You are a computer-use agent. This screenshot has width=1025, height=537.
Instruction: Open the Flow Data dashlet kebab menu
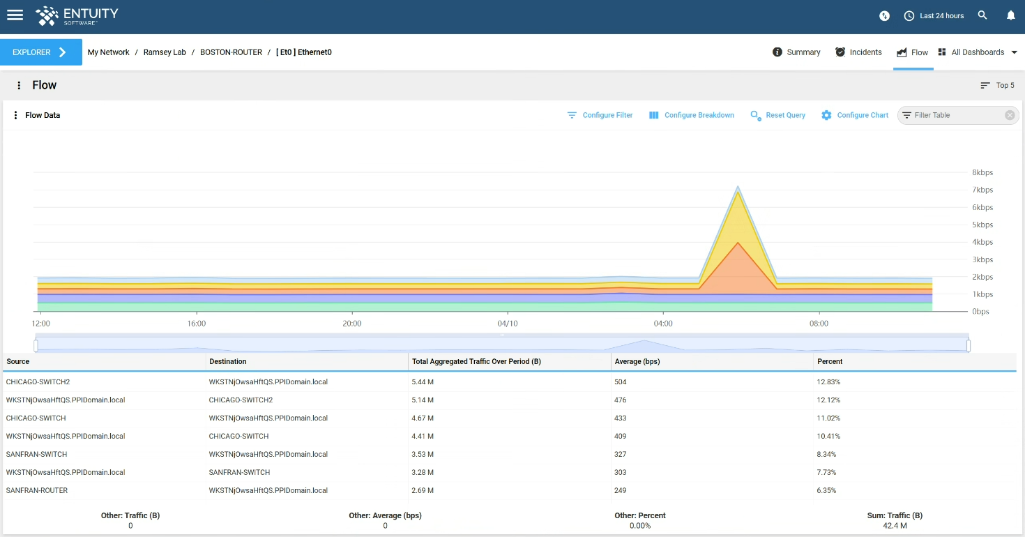[x=15, y=115]
